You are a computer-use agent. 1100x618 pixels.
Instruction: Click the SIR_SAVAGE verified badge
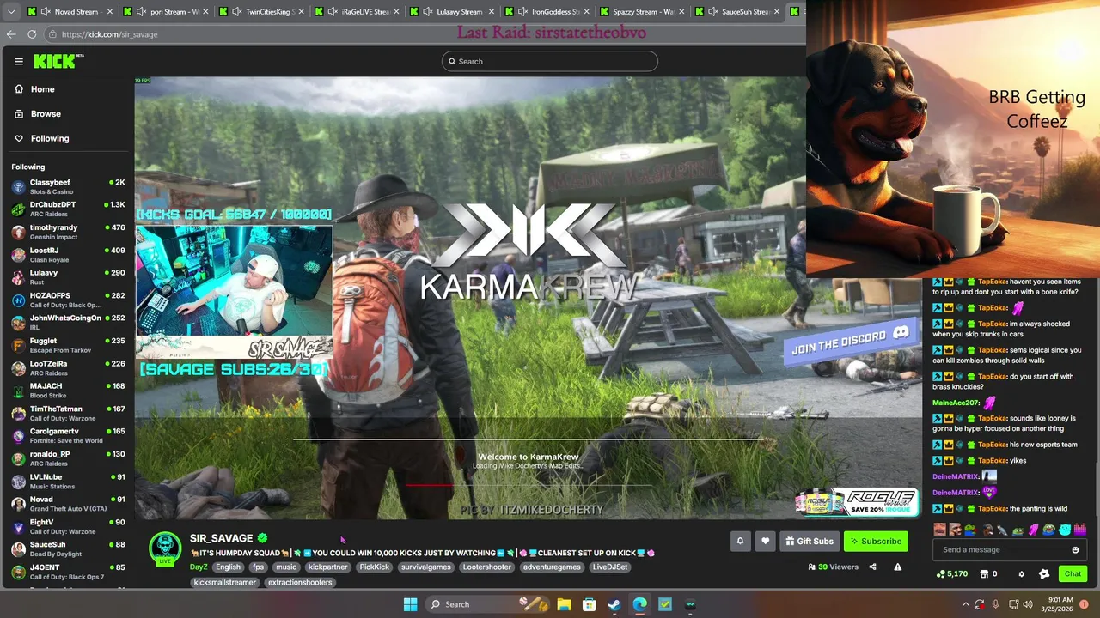pos(262,538)
